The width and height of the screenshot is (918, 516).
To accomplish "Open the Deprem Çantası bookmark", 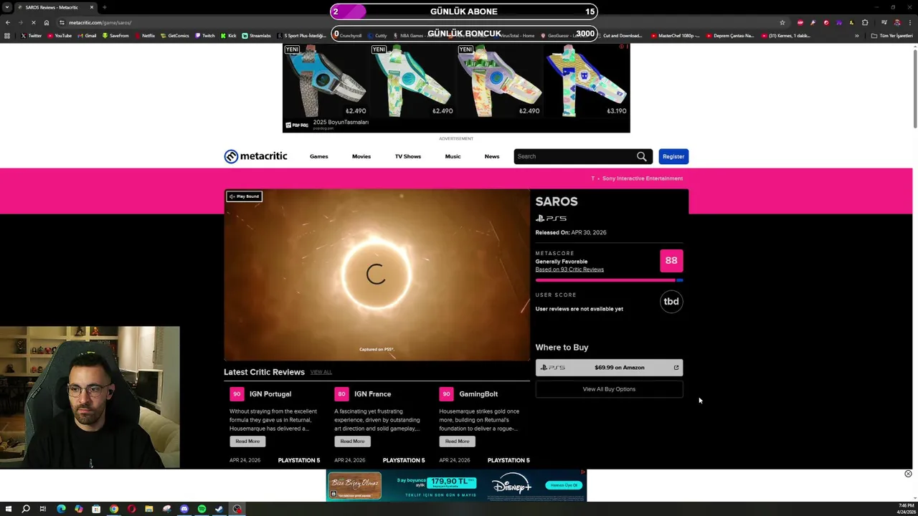I will pos(731,35).
